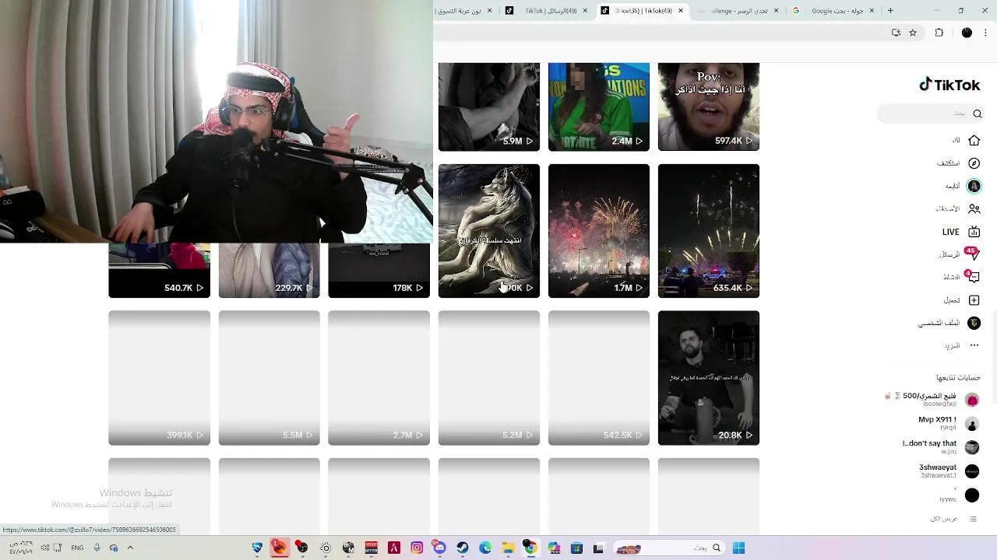
Task: Switch the ENG input language
Action: pyautogui.click(x=77, y=548)
